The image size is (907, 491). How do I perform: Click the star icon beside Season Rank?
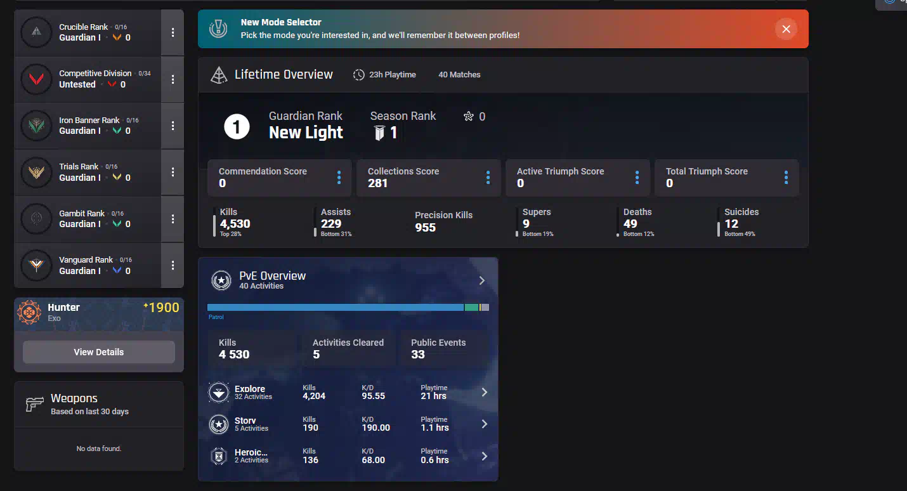pyautogui.click(x=469, y=116)
